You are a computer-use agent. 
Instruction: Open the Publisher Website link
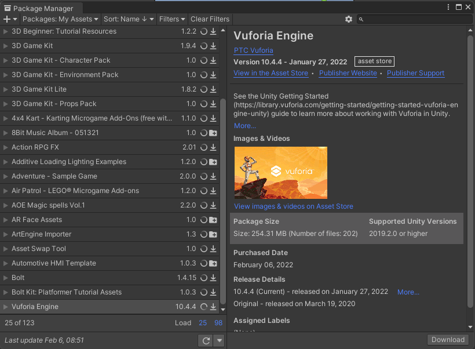tap(348, 73)
